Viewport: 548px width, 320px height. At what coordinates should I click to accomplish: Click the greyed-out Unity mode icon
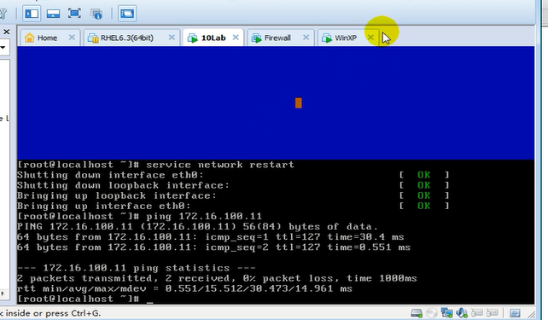pos(96,14)
